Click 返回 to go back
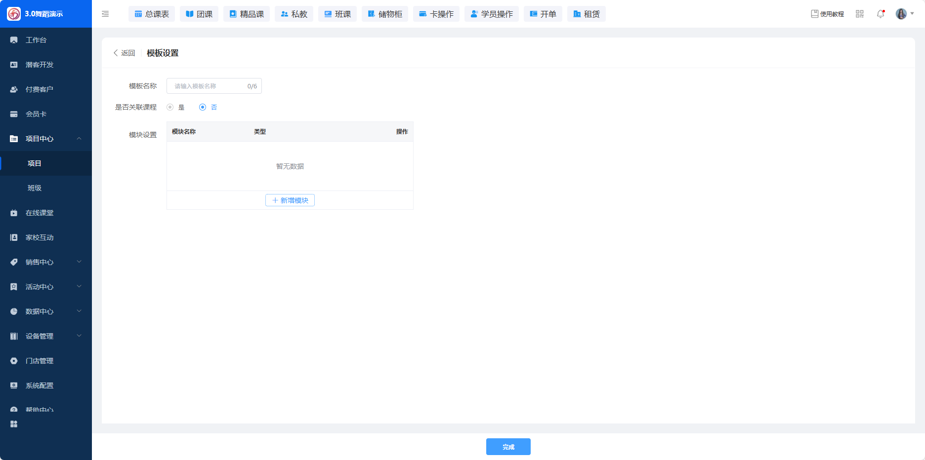Viewport: 925px width, 460px height. click(x=125, y=53)
